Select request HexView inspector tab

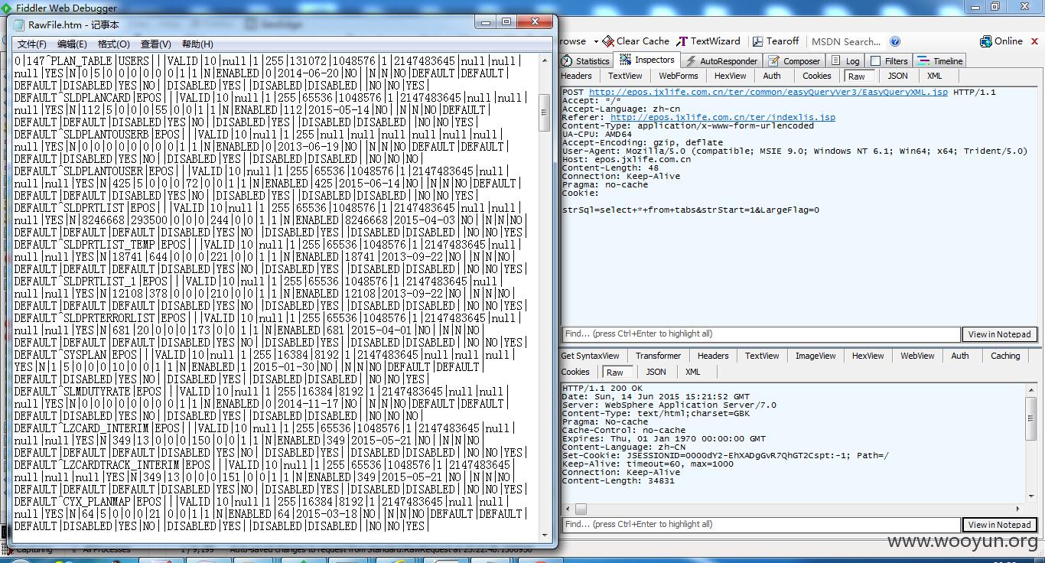730,76
